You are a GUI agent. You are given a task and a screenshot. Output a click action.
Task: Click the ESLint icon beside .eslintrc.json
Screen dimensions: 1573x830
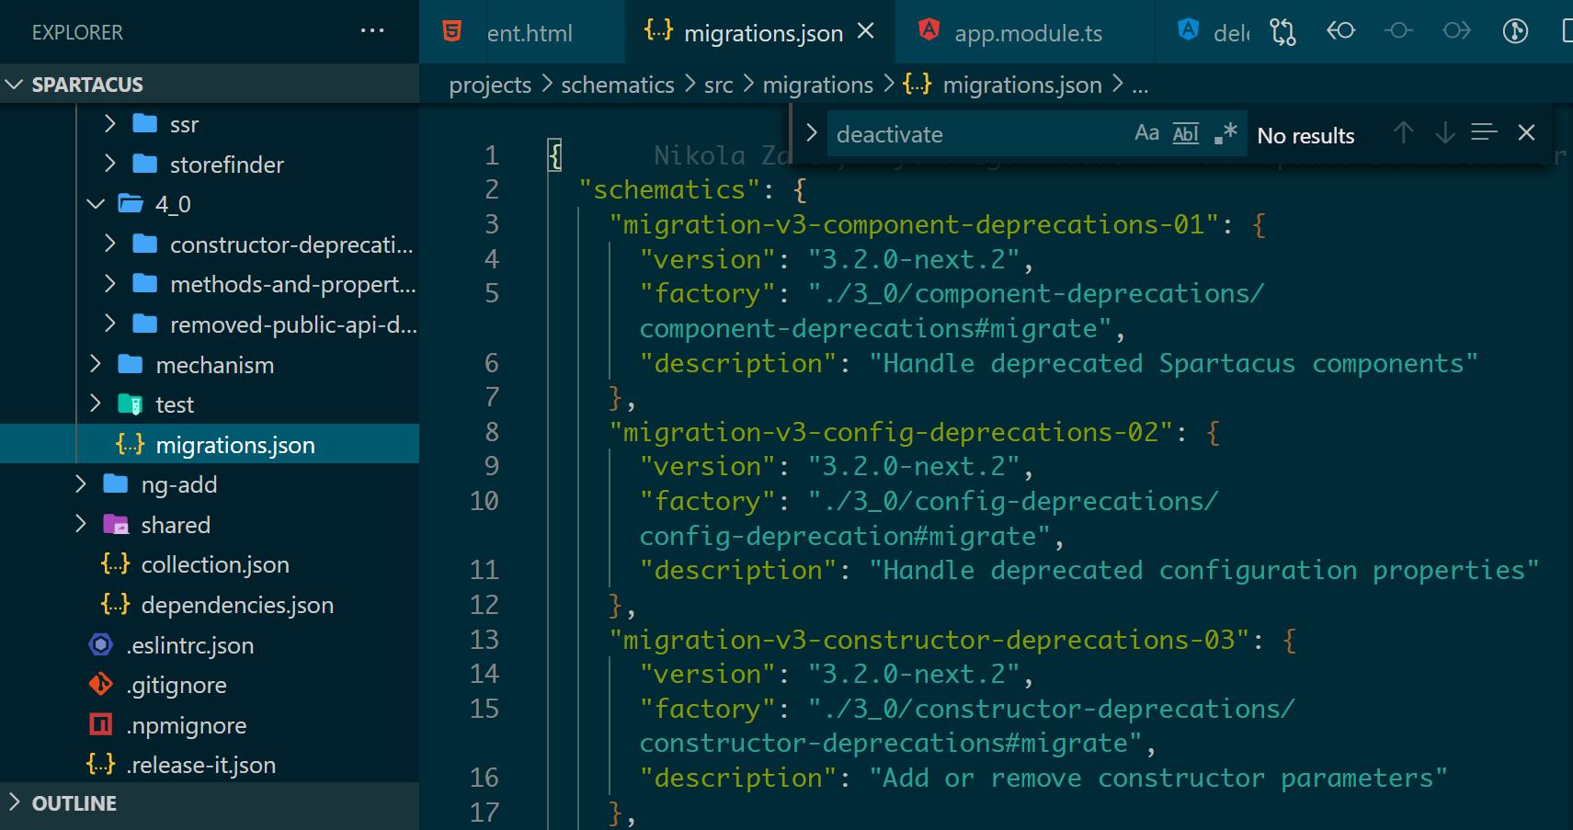point(100,645)
